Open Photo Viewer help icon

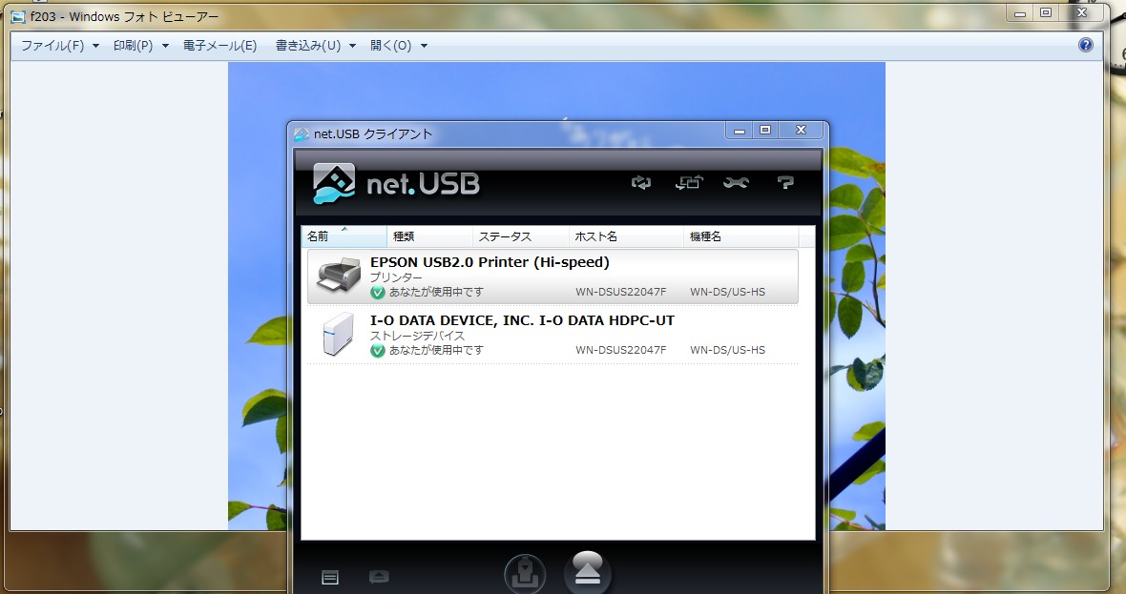pyautogui.click(x=1086, y=45)
